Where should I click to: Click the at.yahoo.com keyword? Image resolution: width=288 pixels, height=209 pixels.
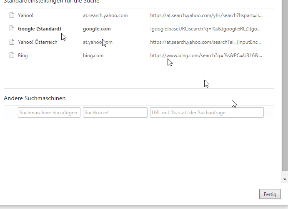point(98,42)
